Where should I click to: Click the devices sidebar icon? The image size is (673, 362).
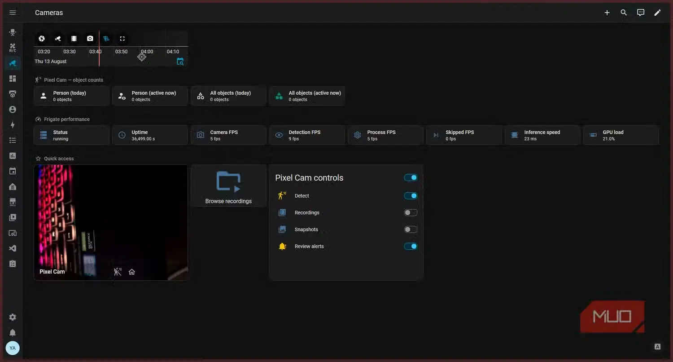(x=13, y=233)
